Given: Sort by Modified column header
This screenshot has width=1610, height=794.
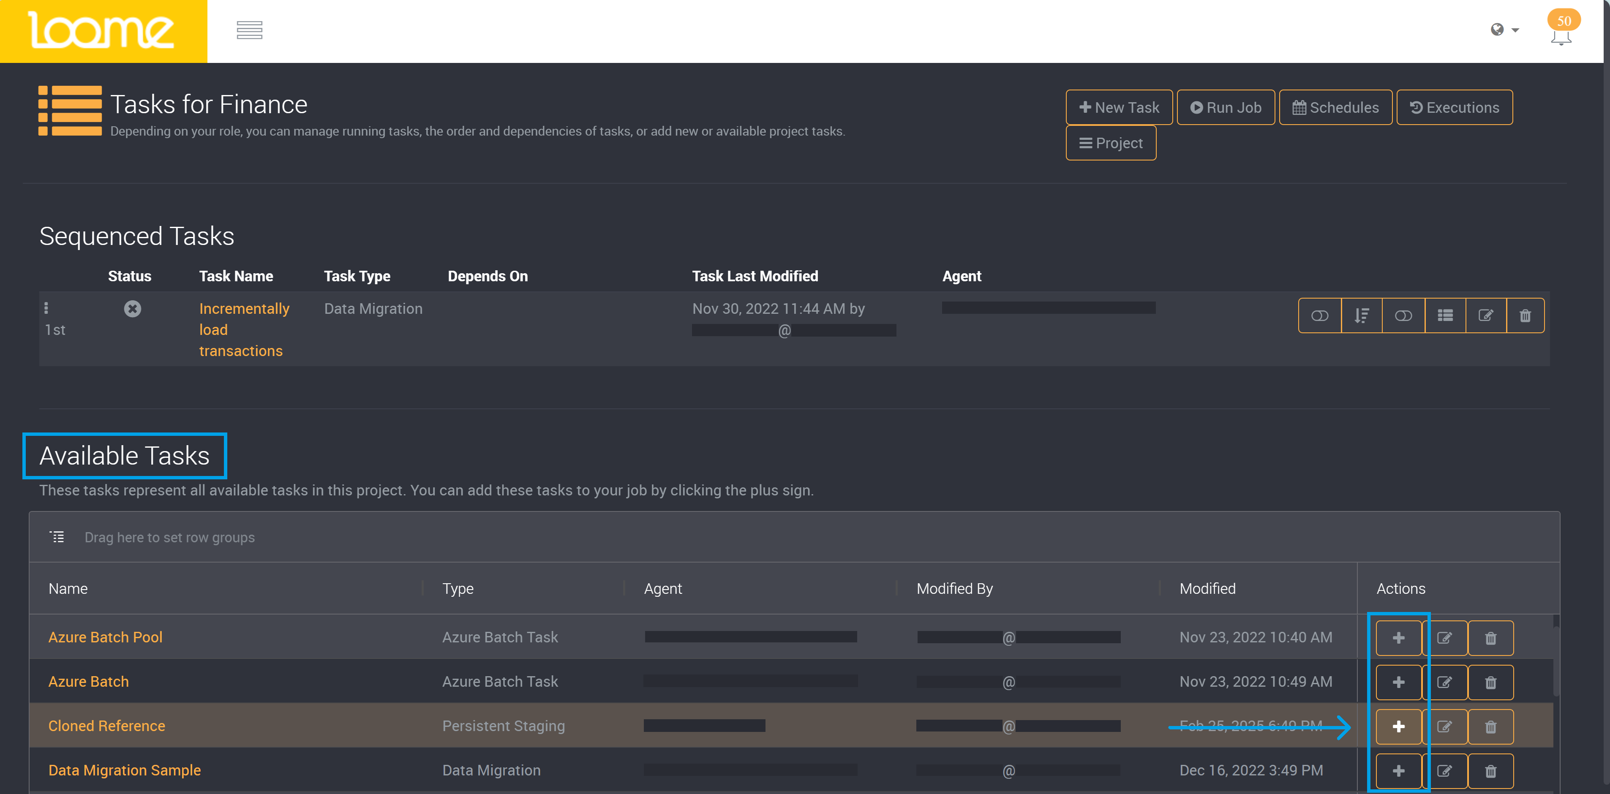Looking at the screenshot, I should pos(1207,588).
